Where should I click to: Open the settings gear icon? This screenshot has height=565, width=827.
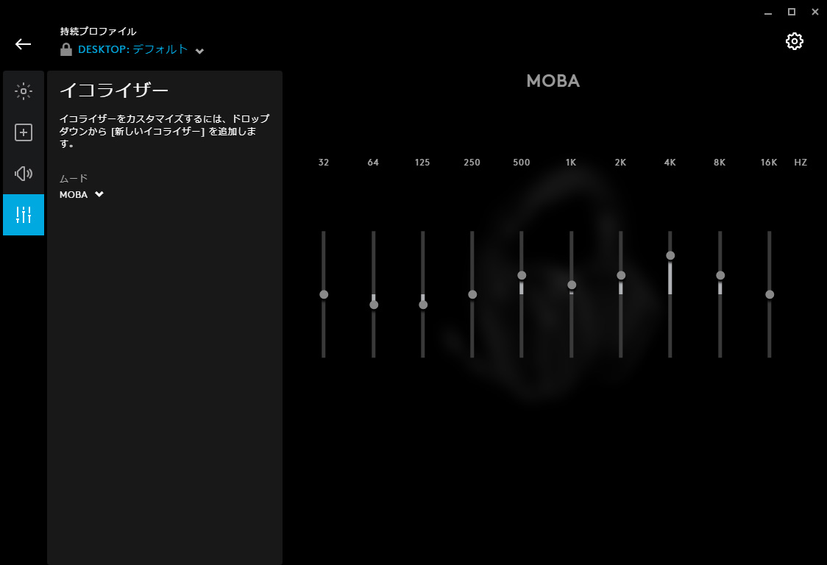pyautogui.click(x=794, y=41)
